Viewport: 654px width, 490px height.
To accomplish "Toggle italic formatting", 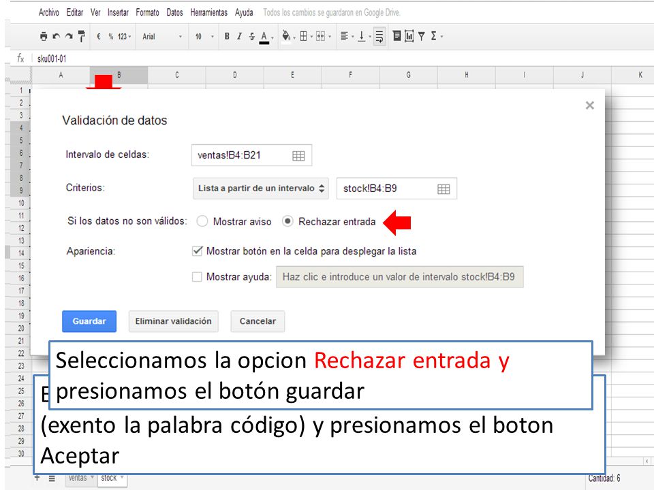I will coord(239,37).
